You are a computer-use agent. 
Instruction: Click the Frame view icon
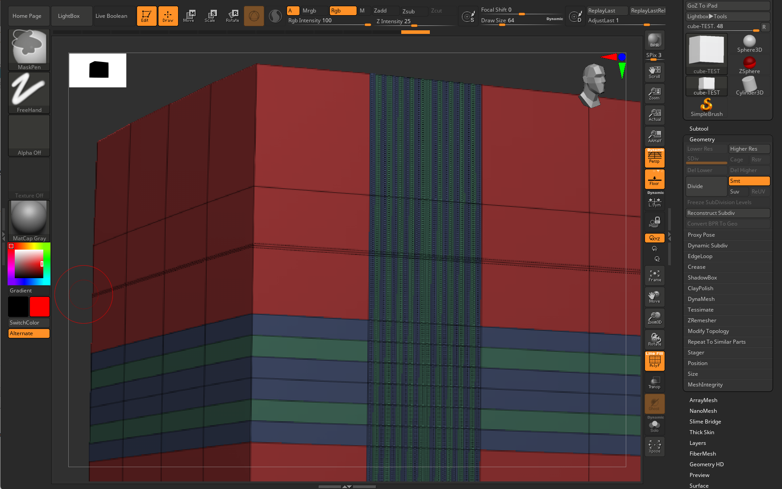(x=654, y=275)
